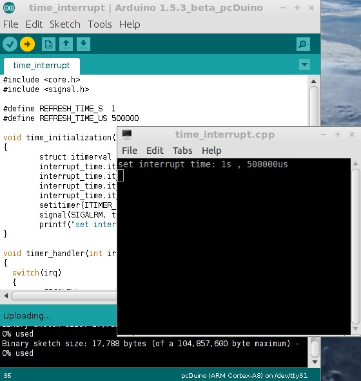Viewport: 361px width, 381px height.
Task: Click 'pcDuino (ARM Cortex-A8) on /dev/ttyS1' text
Action: pyautogui.click(x=244, y=376)
